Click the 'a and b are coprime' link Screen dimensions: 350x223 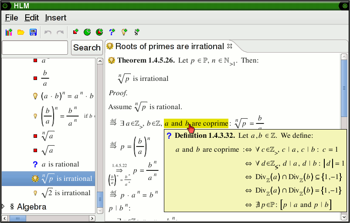[196, 123]
